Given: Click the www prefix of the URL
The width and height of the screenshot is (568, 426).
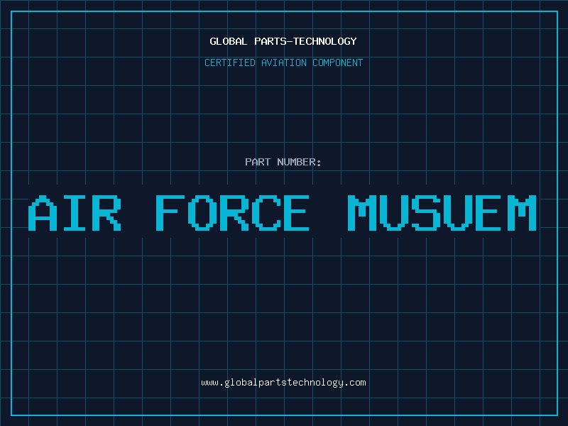Looking at the screenshot, I should coord(209,383).
